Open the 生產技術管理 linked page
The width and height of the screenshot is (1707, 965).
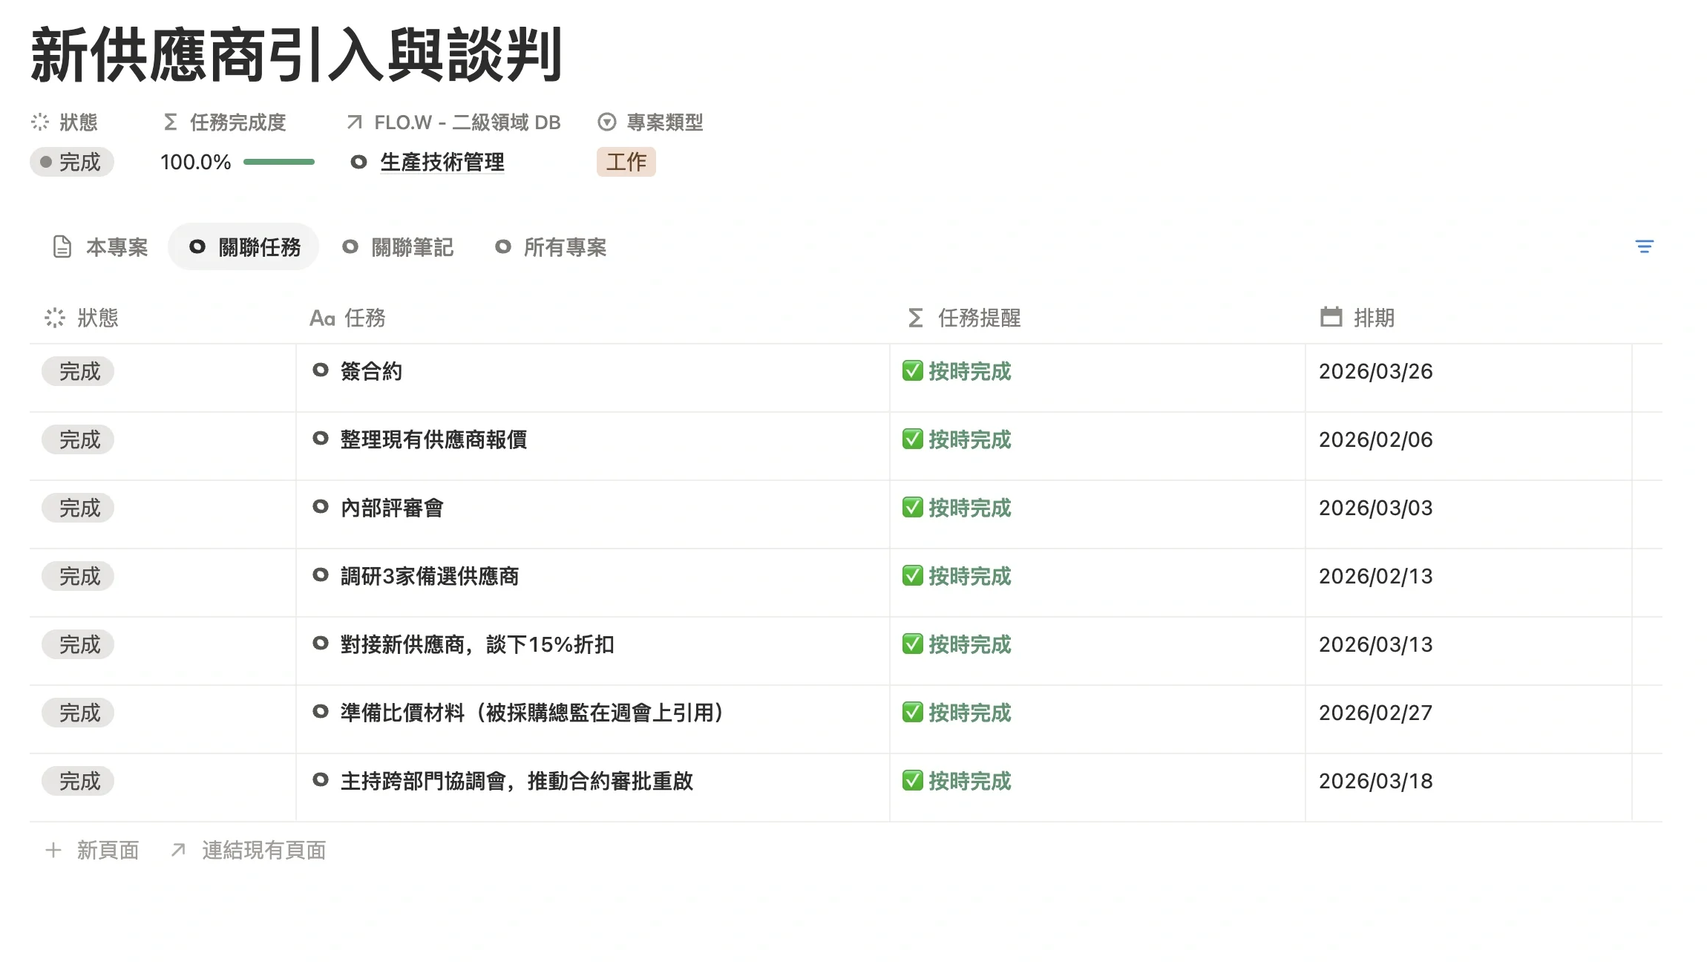[x=442, y=162]
